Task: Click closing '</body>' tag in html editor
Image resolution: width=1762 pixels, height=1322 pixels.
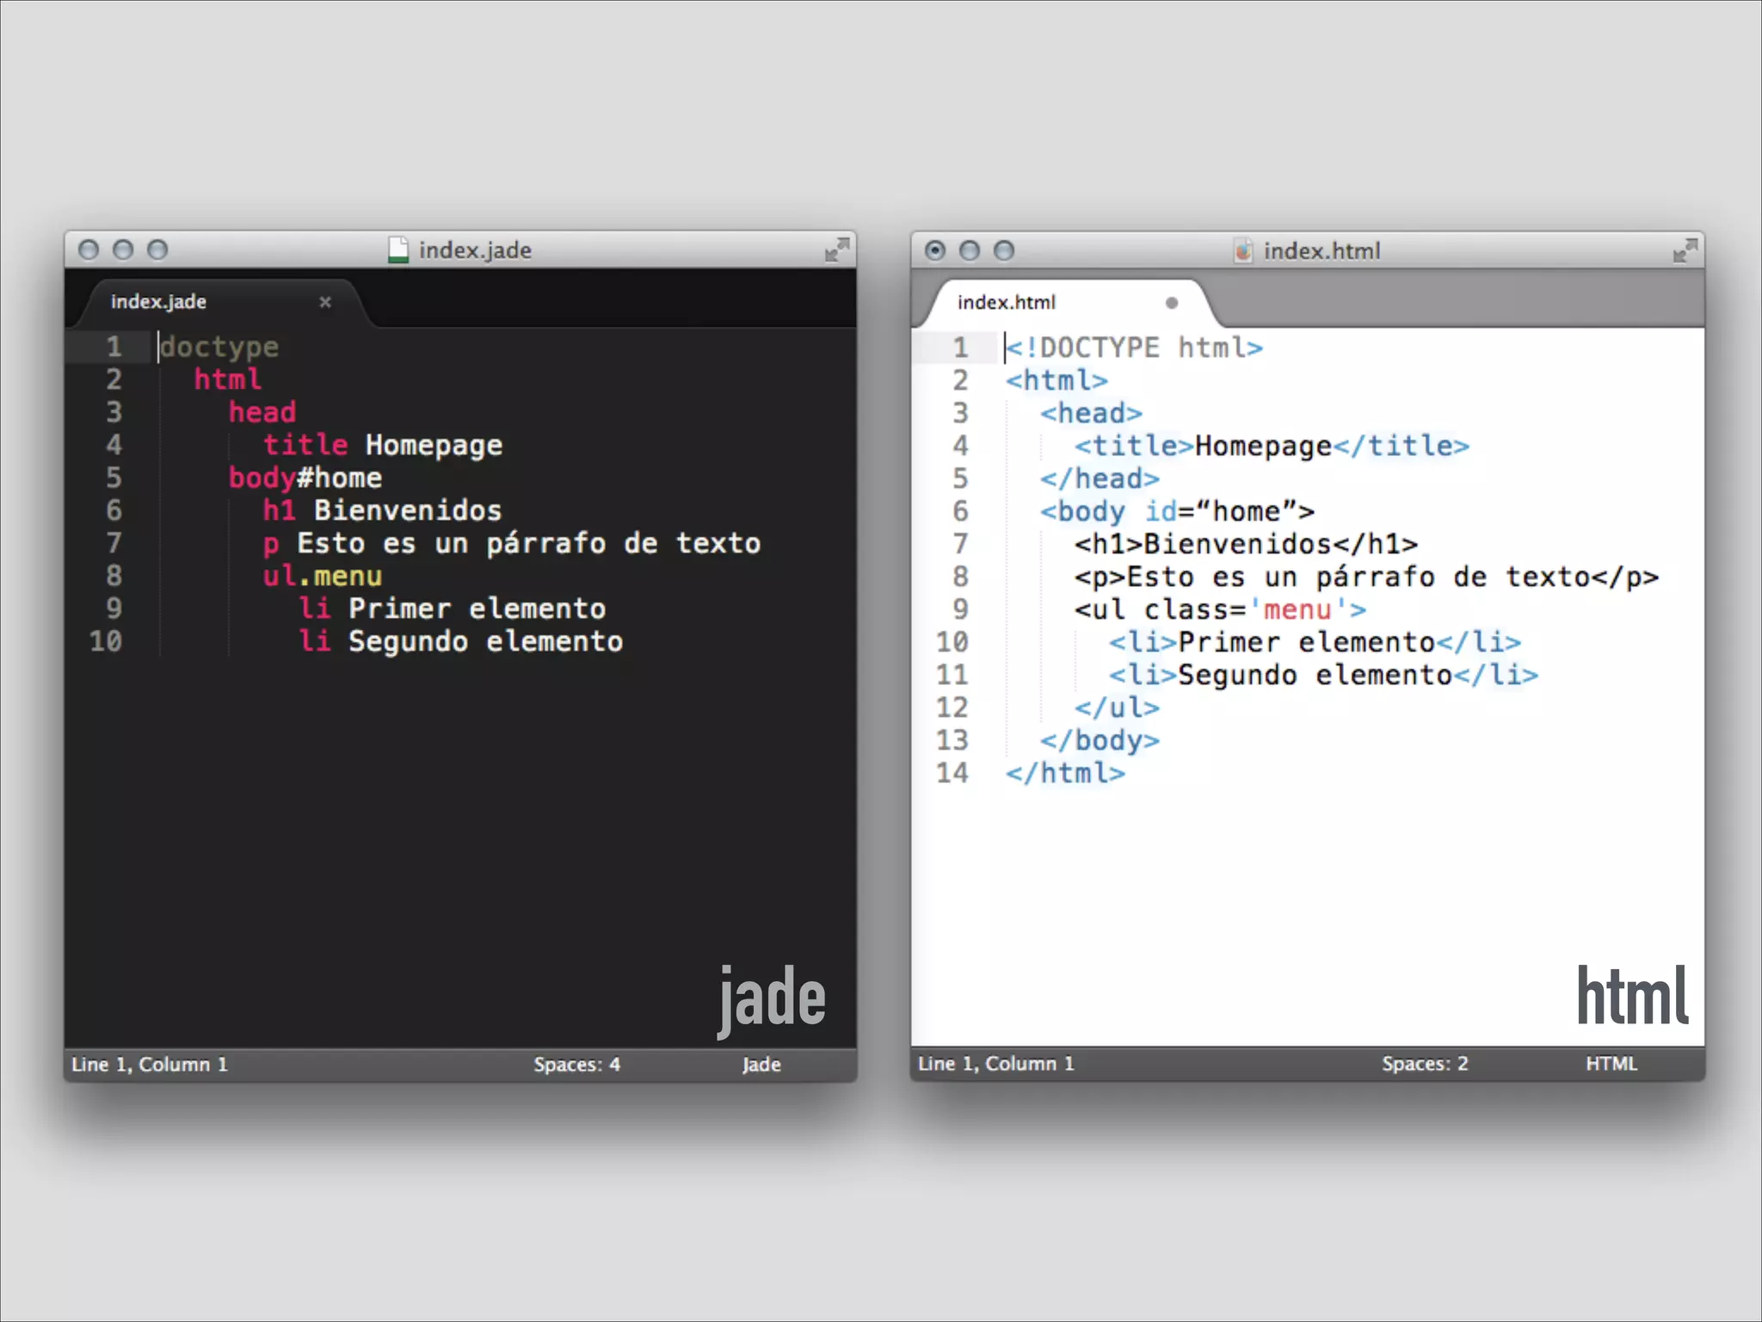Action: [1100, 740]
